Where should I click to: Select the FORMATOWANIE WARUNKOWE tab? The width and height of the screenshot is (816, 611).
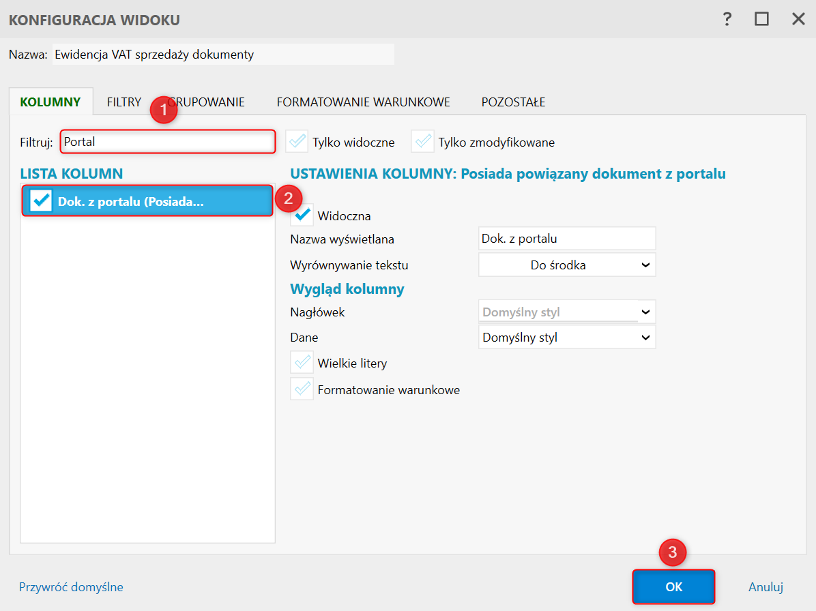tap(363, 102)
